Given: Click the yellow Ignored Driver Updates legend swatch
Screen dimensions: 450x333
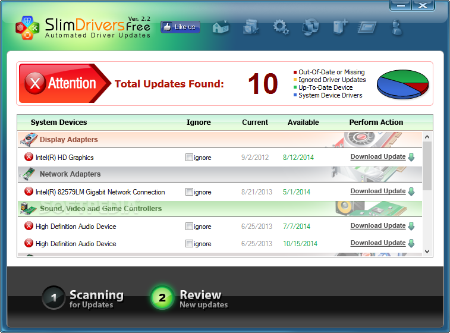Looking at the screenshot, I should [x=295, y=80].
